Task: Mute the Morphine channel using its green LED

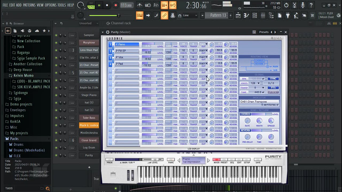Action: 56,43
